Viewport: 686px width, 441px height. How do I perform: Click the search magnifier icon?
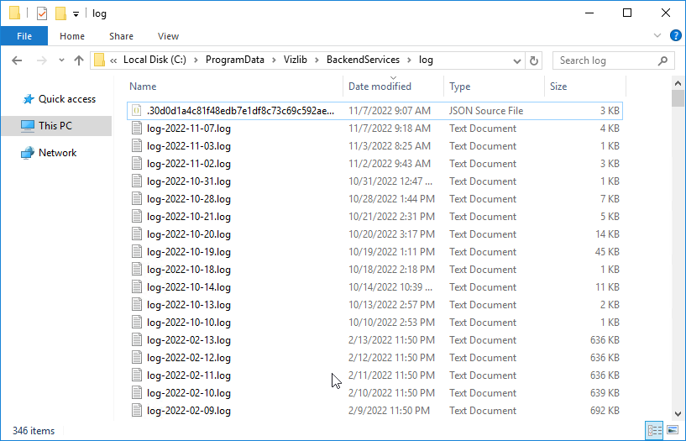(662, 60)
